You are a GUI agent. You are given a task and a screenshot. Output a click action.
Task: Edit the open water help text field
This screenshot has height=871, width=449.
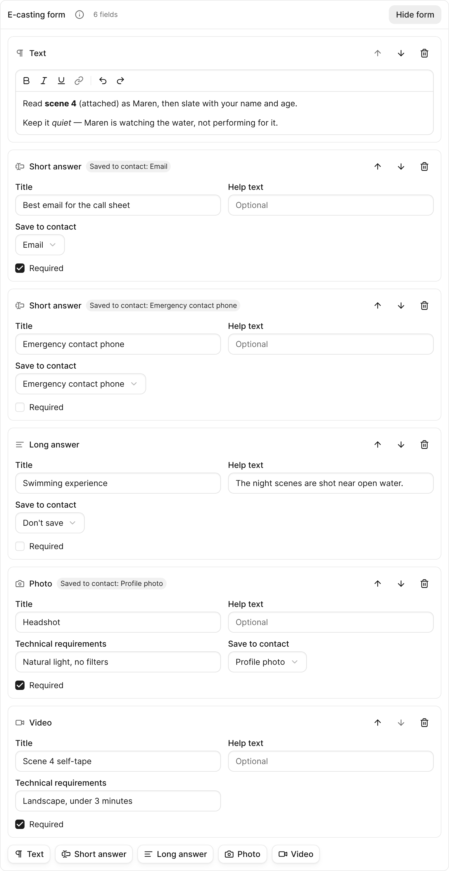(331, 483)
